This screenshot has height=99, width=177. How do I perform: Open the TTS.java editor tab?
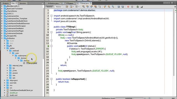point(69,3)
